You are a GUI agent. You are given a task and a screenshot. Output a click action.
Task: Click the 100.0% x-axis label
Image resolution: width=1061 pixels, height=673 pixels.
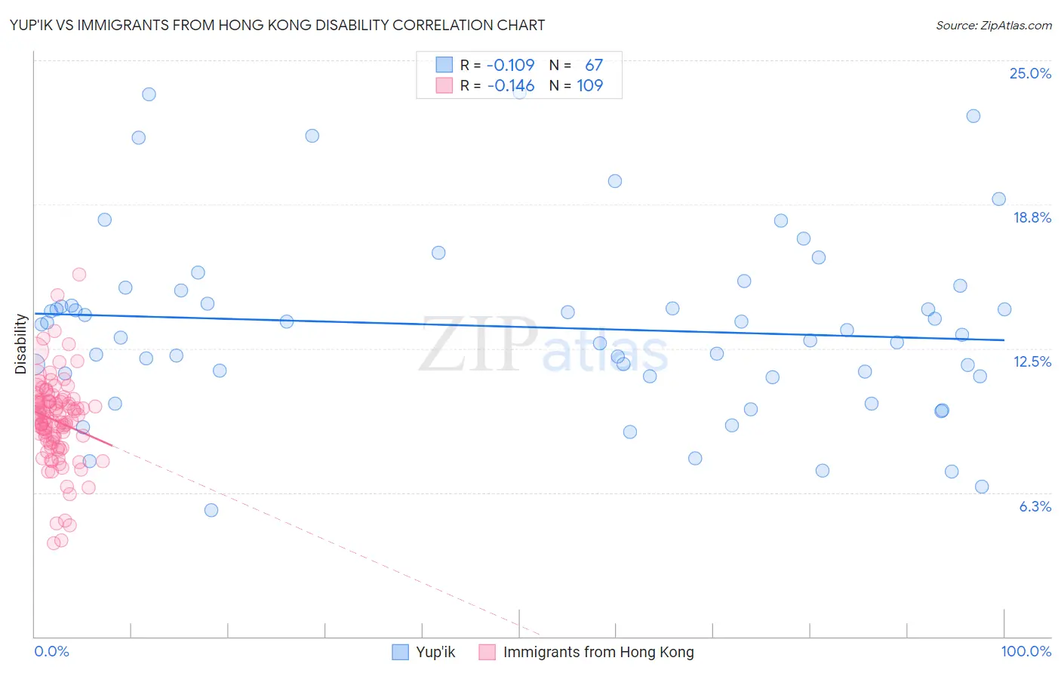point(1026,651)
